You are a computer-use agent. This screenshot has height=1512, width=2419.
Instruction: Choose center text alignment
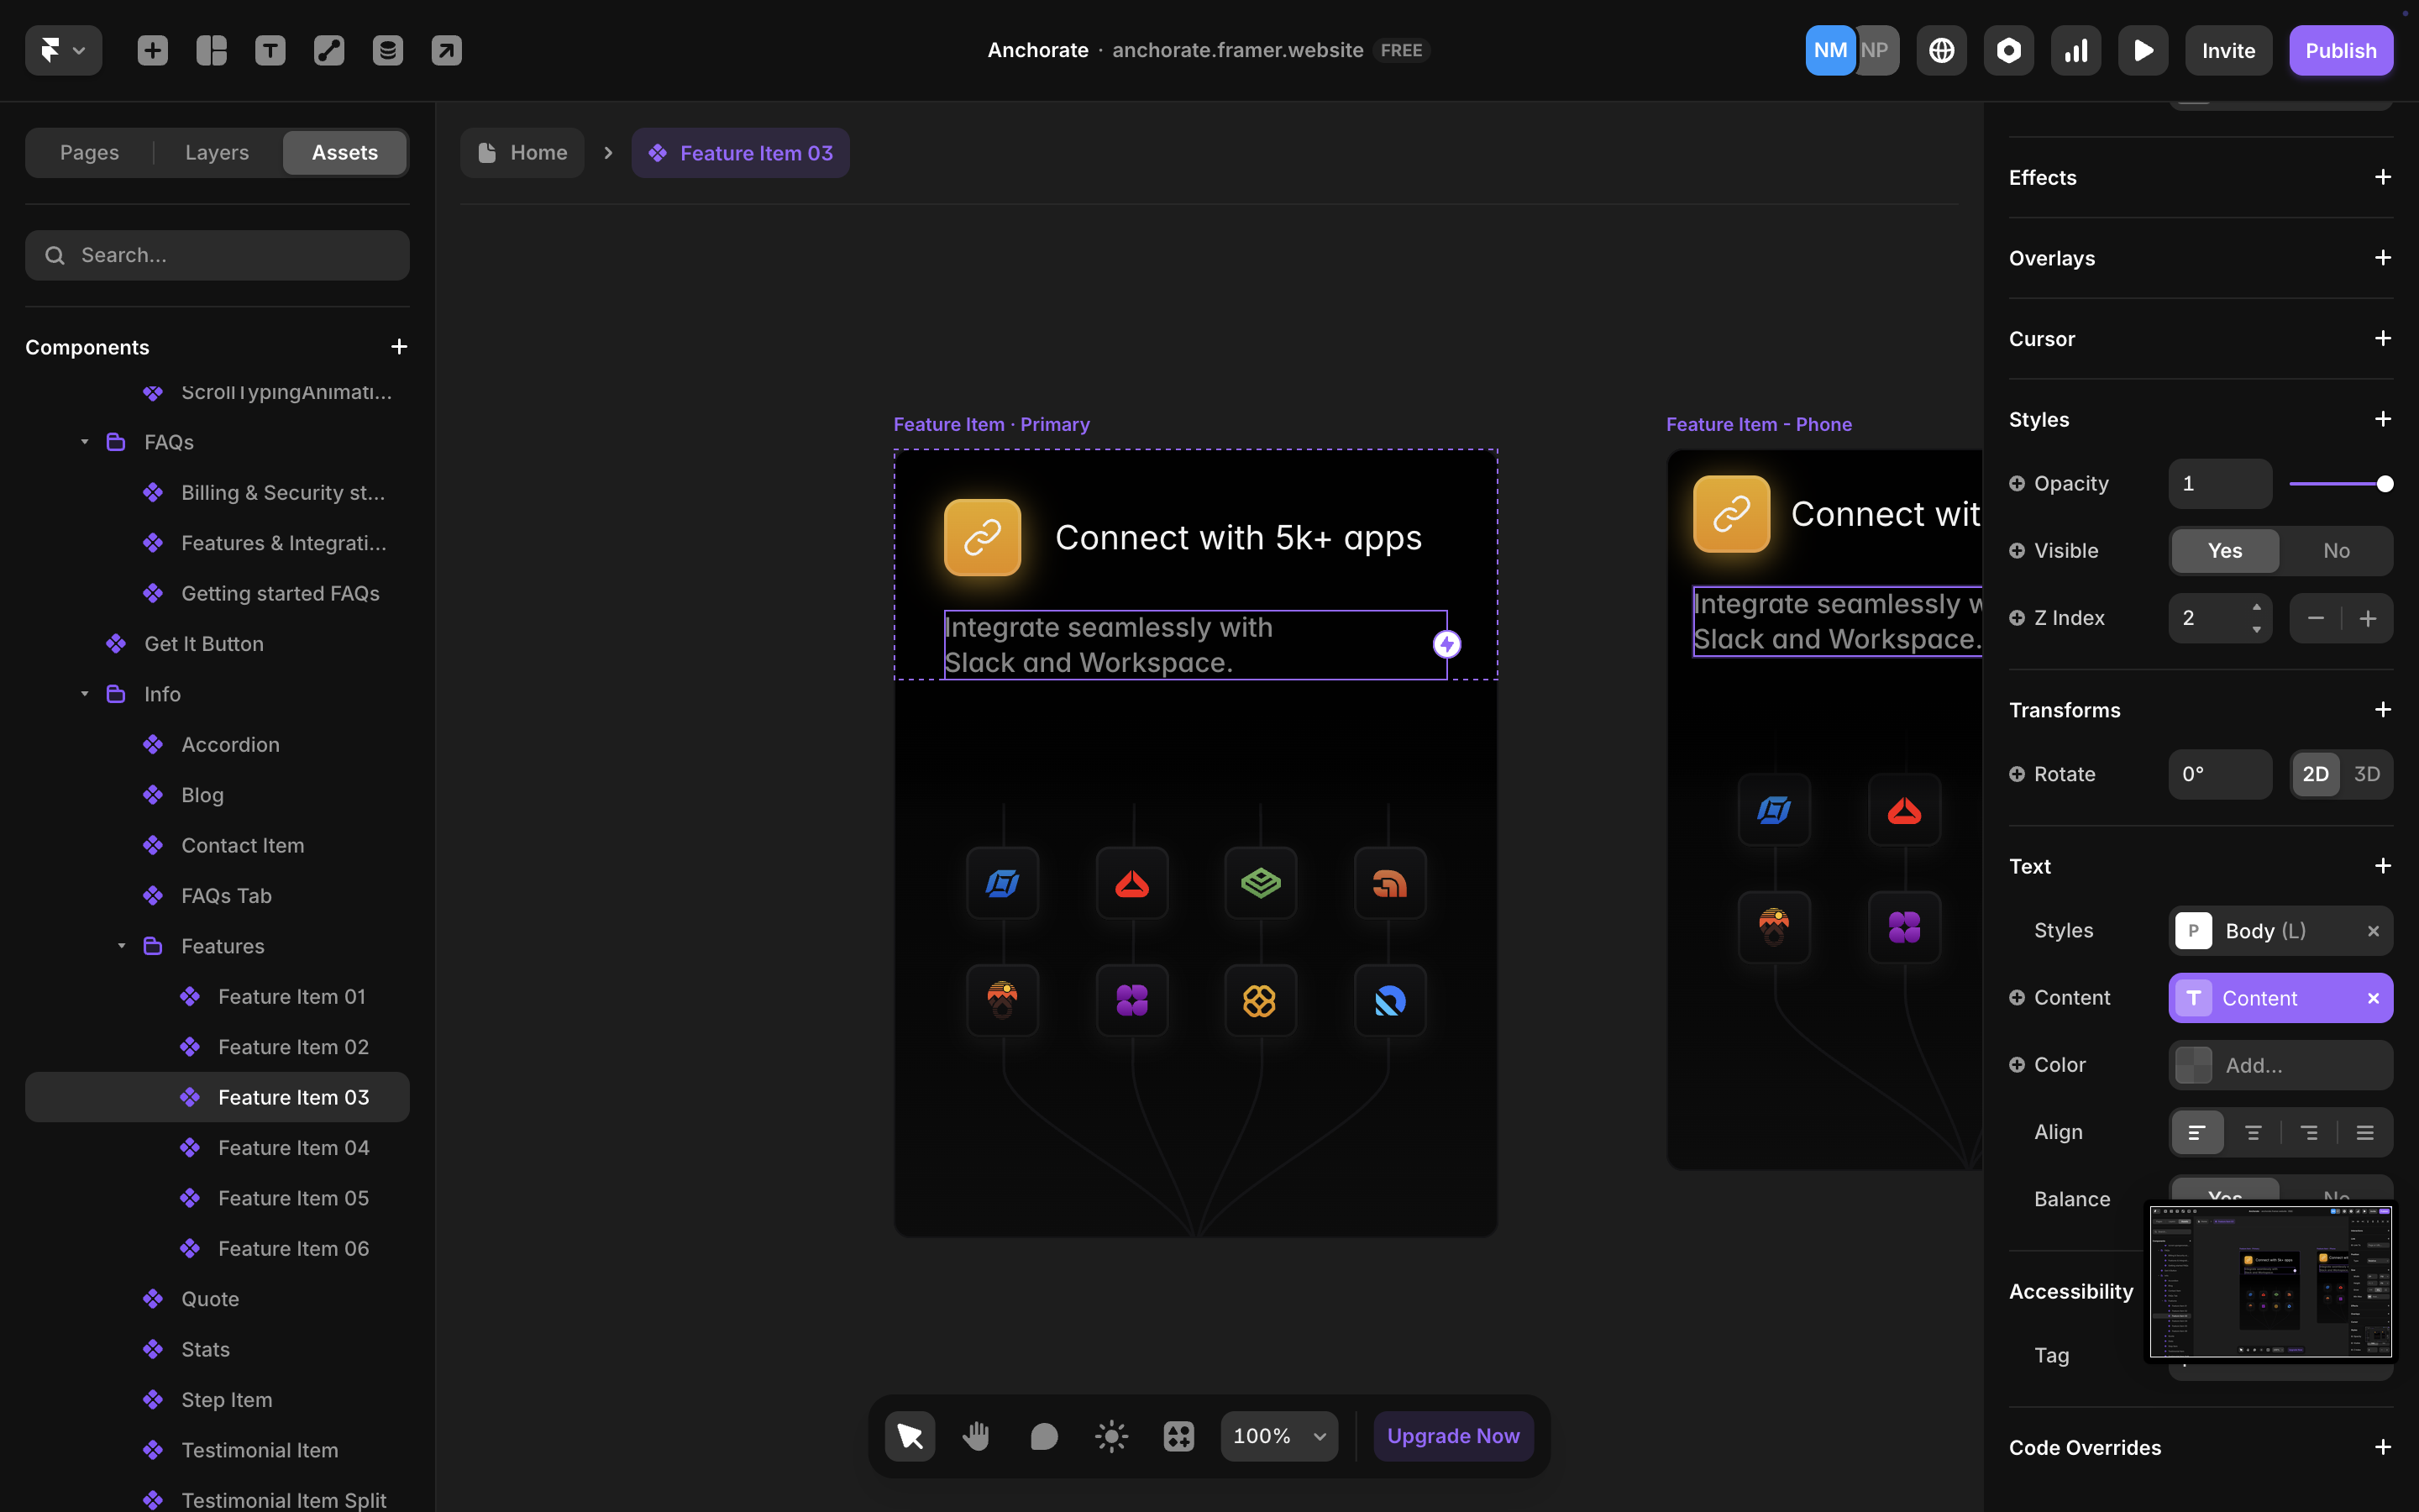pyautogui.click(x=2253, y=1132)
